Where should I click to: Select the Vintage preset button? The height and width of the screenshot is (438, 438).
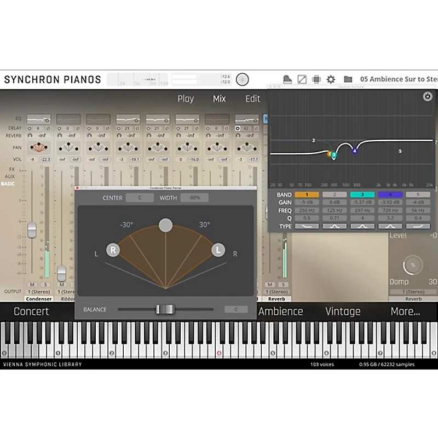(x=343, y=312)
